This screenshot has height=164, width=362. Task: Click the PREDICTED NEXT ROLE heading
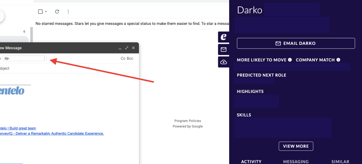(x=261, y=75)
